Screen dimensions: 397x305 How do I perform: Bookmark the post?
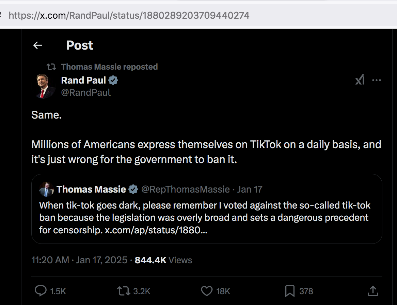coord(290,291)
